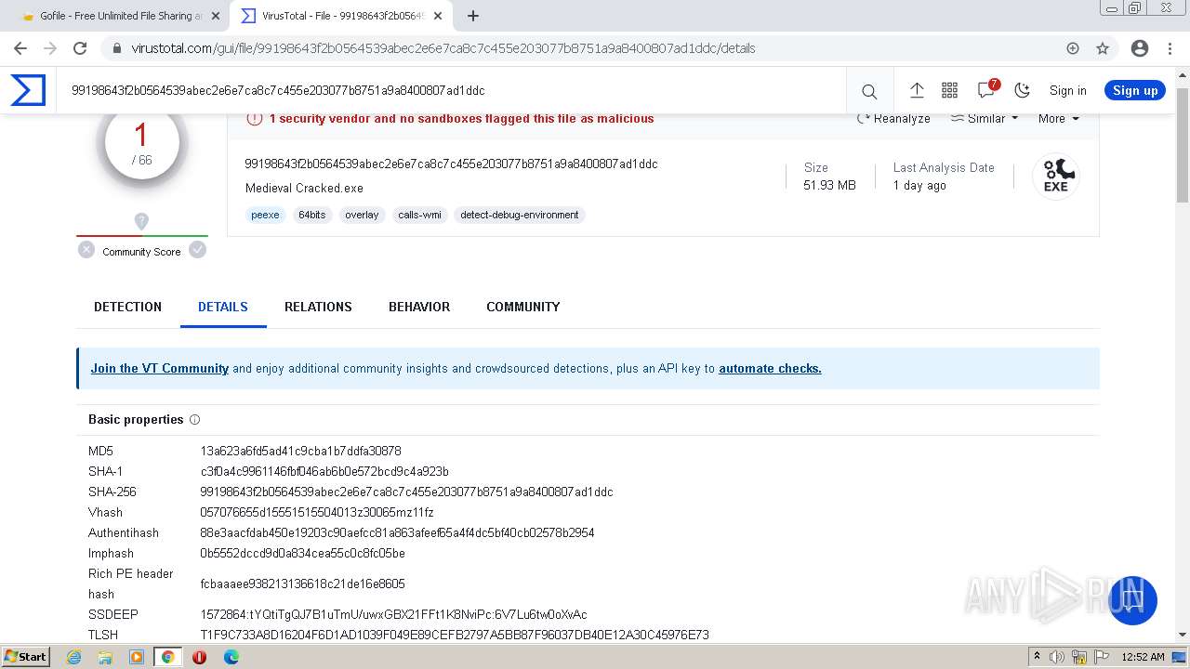The width and height of the screenshot is (1190, 669).
Task: Toggle dark mode moon icon
Action: (x=1022, y=90)
